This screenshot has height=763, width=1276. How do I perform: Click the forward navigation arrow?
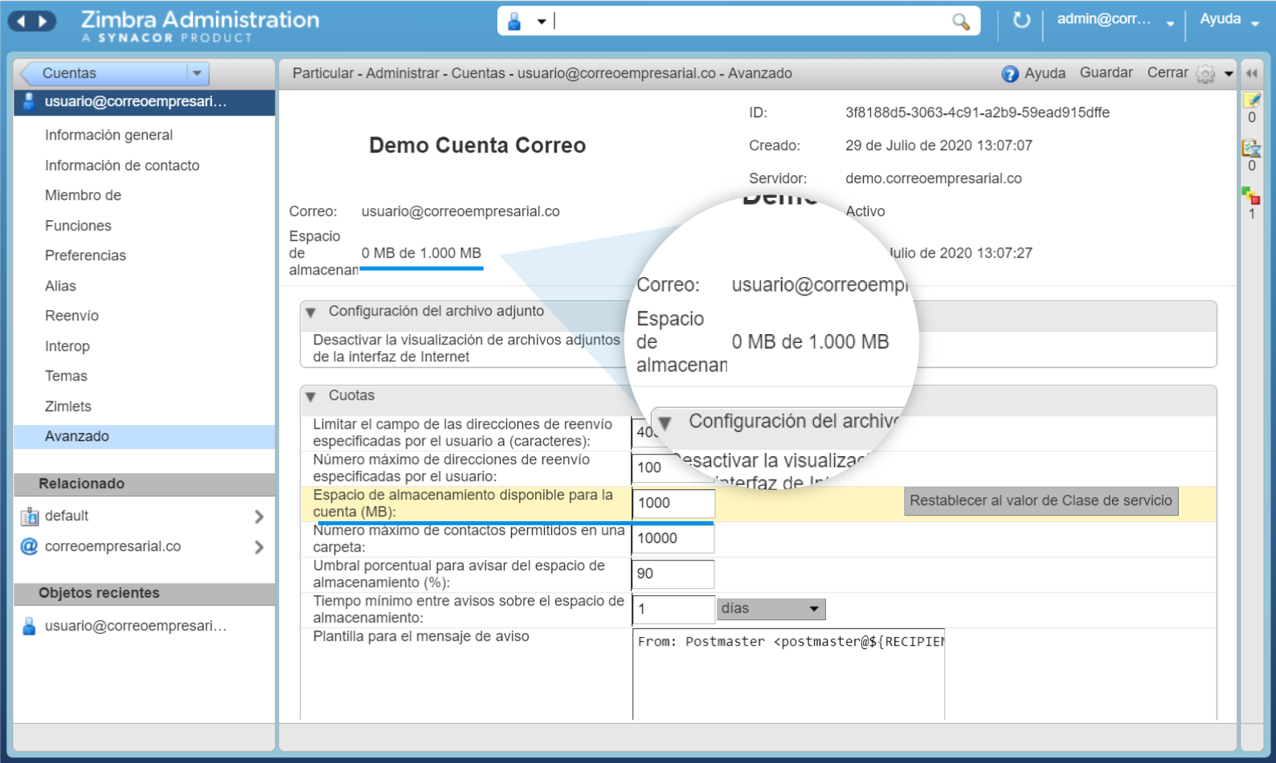[x=43, y=22]
